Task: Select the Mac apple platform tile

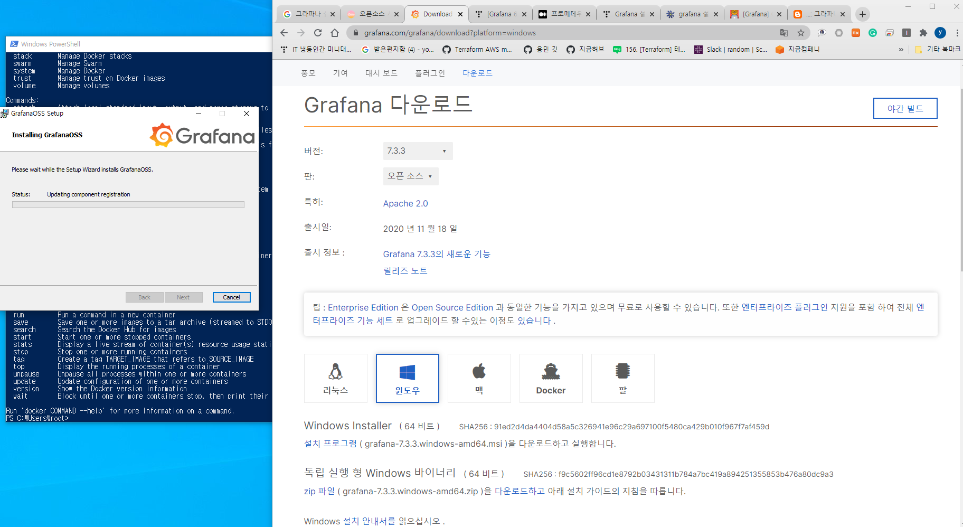Action: [x=479, y=378]
